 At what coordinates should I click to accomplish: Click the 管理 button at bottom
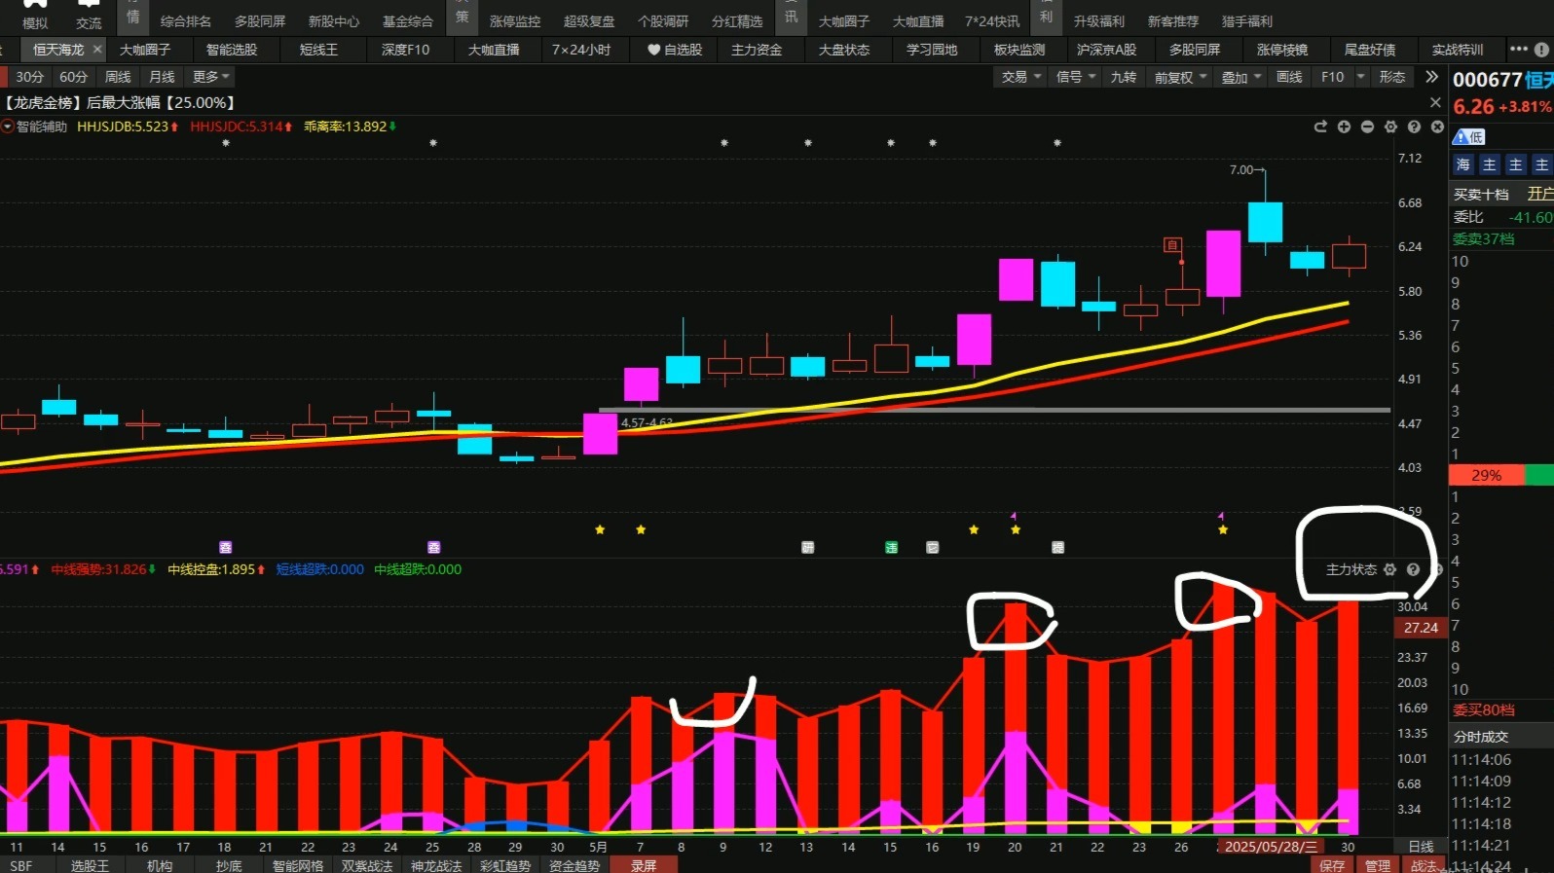pyautogui.click(x=1378, y=865)
